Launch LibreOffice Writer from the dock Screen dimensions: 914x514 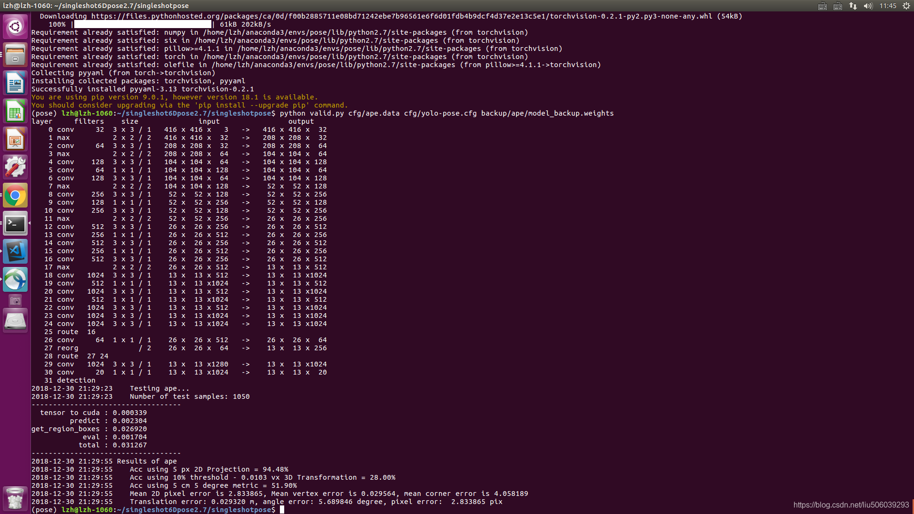(15, 83)
